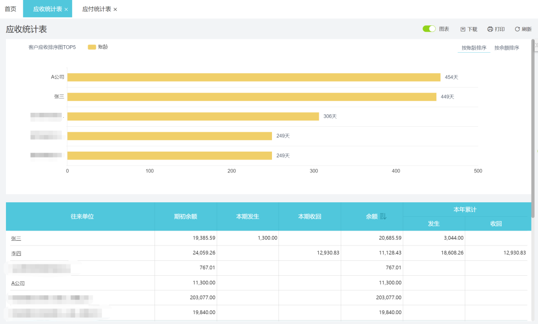Toggle the 图表 chart switch off
This screenshot has width=538, height=324.
[429, 29]
